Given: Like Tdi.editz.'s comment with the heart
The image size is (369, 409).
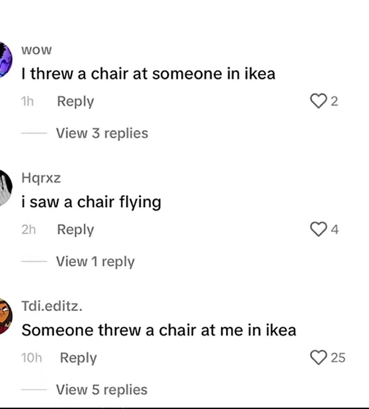Looking at the screenshot, I should (318, 357).
